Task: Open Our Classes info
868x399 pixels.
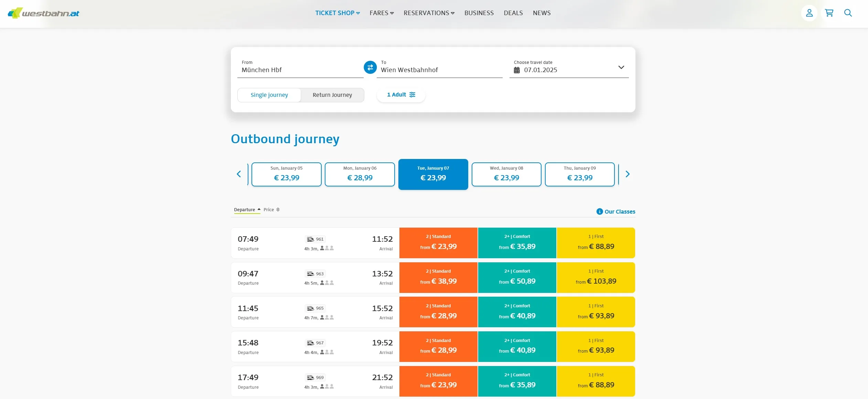Action: [616, 212]
